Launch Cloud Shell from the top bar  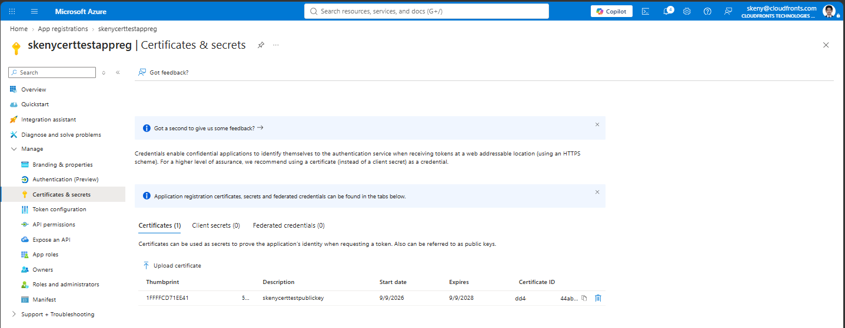click(646, 11)
